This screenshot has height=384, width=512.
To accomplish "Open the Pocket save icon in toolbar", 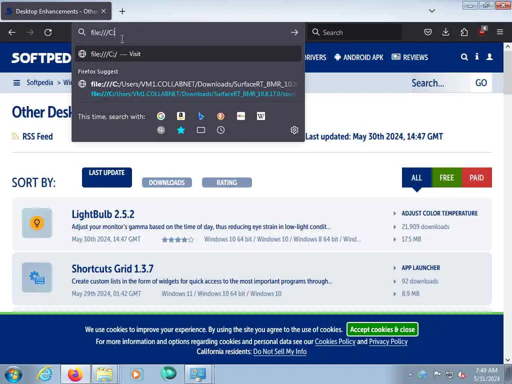I will tap(428, 32).
